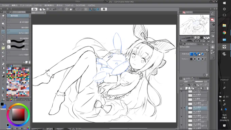This screenshot has width=231, height=130.
Task: Rotate canvas left in Navigator
Action: [x=196, y=41]
